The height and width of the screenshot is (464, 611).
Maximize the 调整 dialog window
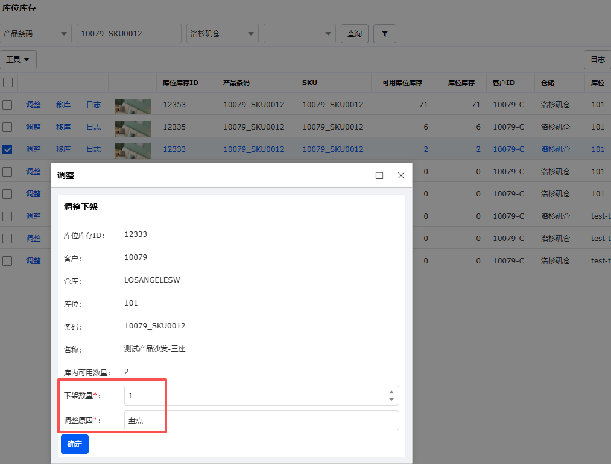pyautogui.click(x=379, y=175)
